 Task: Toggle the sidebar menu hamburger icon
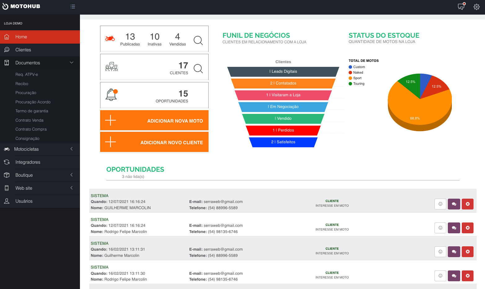click(x=73, y=6)
